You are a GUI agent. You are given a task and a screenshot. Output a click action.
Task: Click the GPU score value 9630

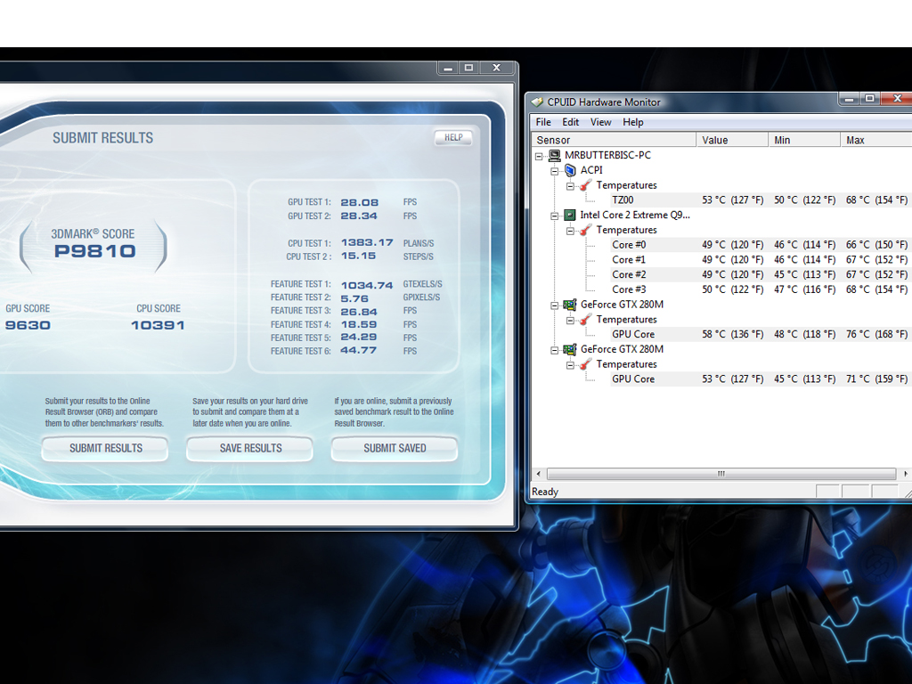[28, 325]
